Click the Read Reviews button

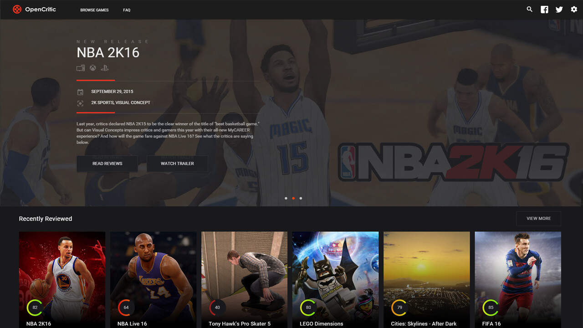coord(107,164)
